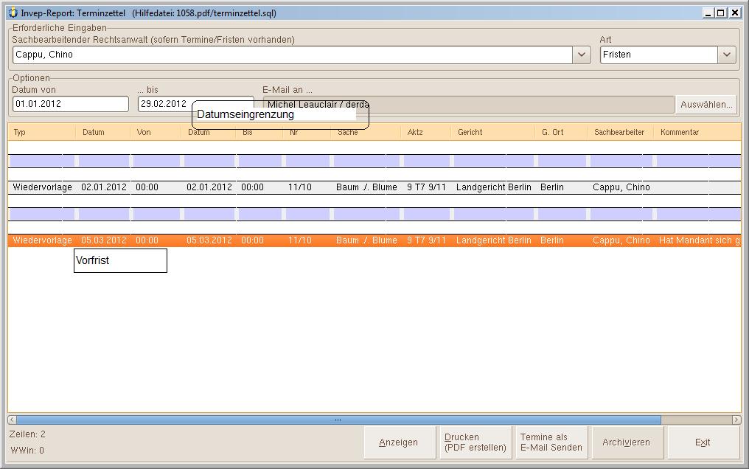Click the 11/10 number in the orange row
This screenshot has width=749, height=469.
(x=299, y=240)
